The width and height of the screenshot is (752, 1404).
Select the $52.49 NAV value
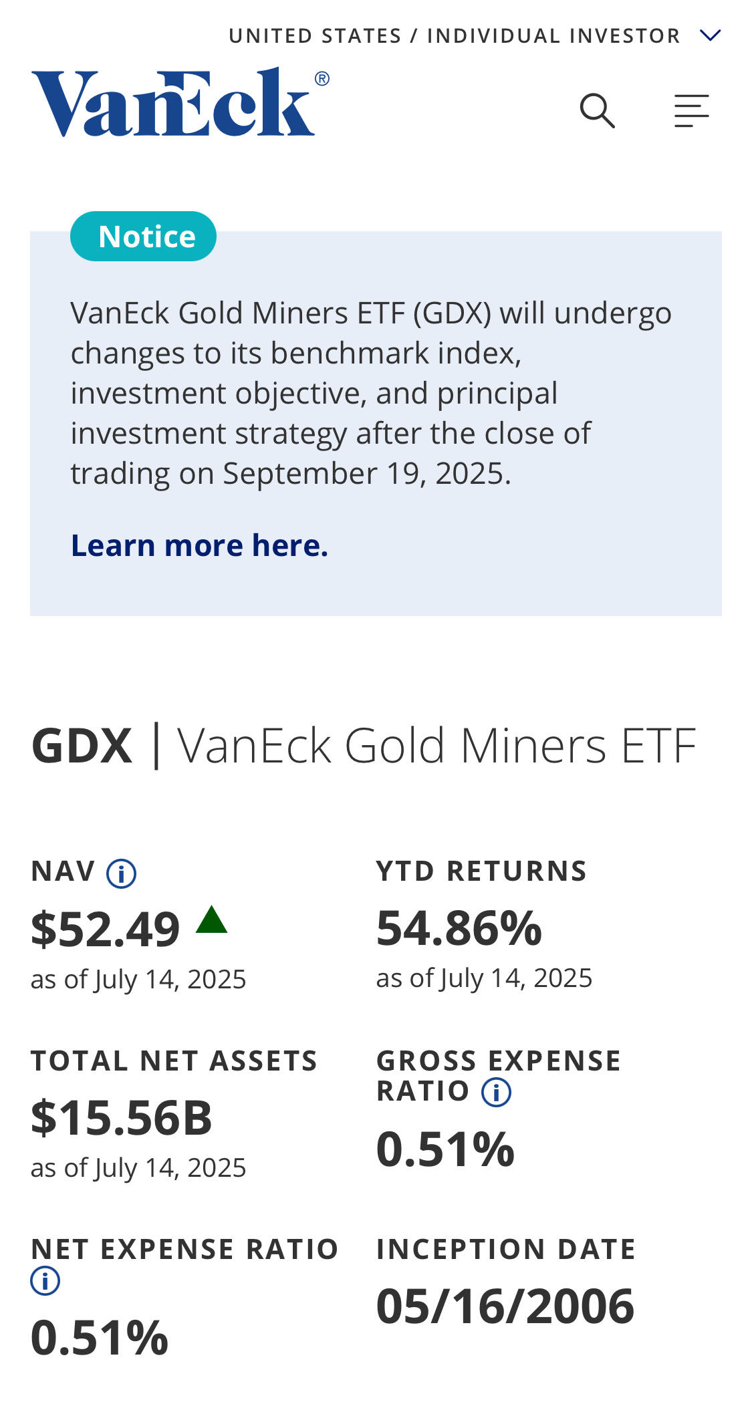tap(106, 929)
